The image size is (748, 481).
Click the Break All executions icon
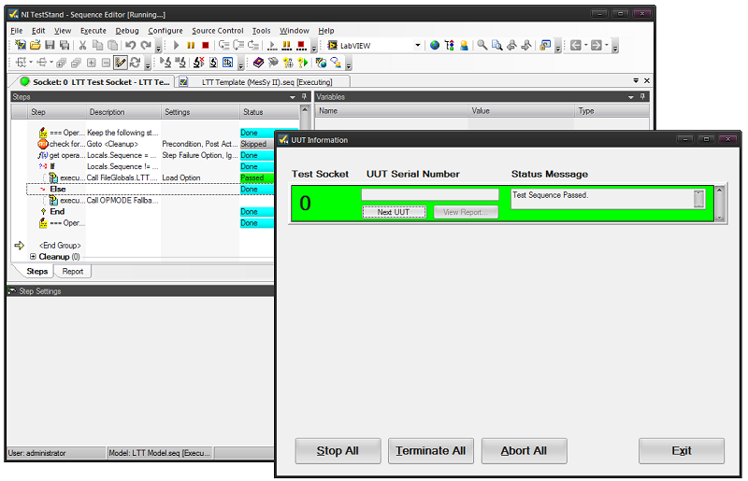pyautogui.click(x=287, y=45)
